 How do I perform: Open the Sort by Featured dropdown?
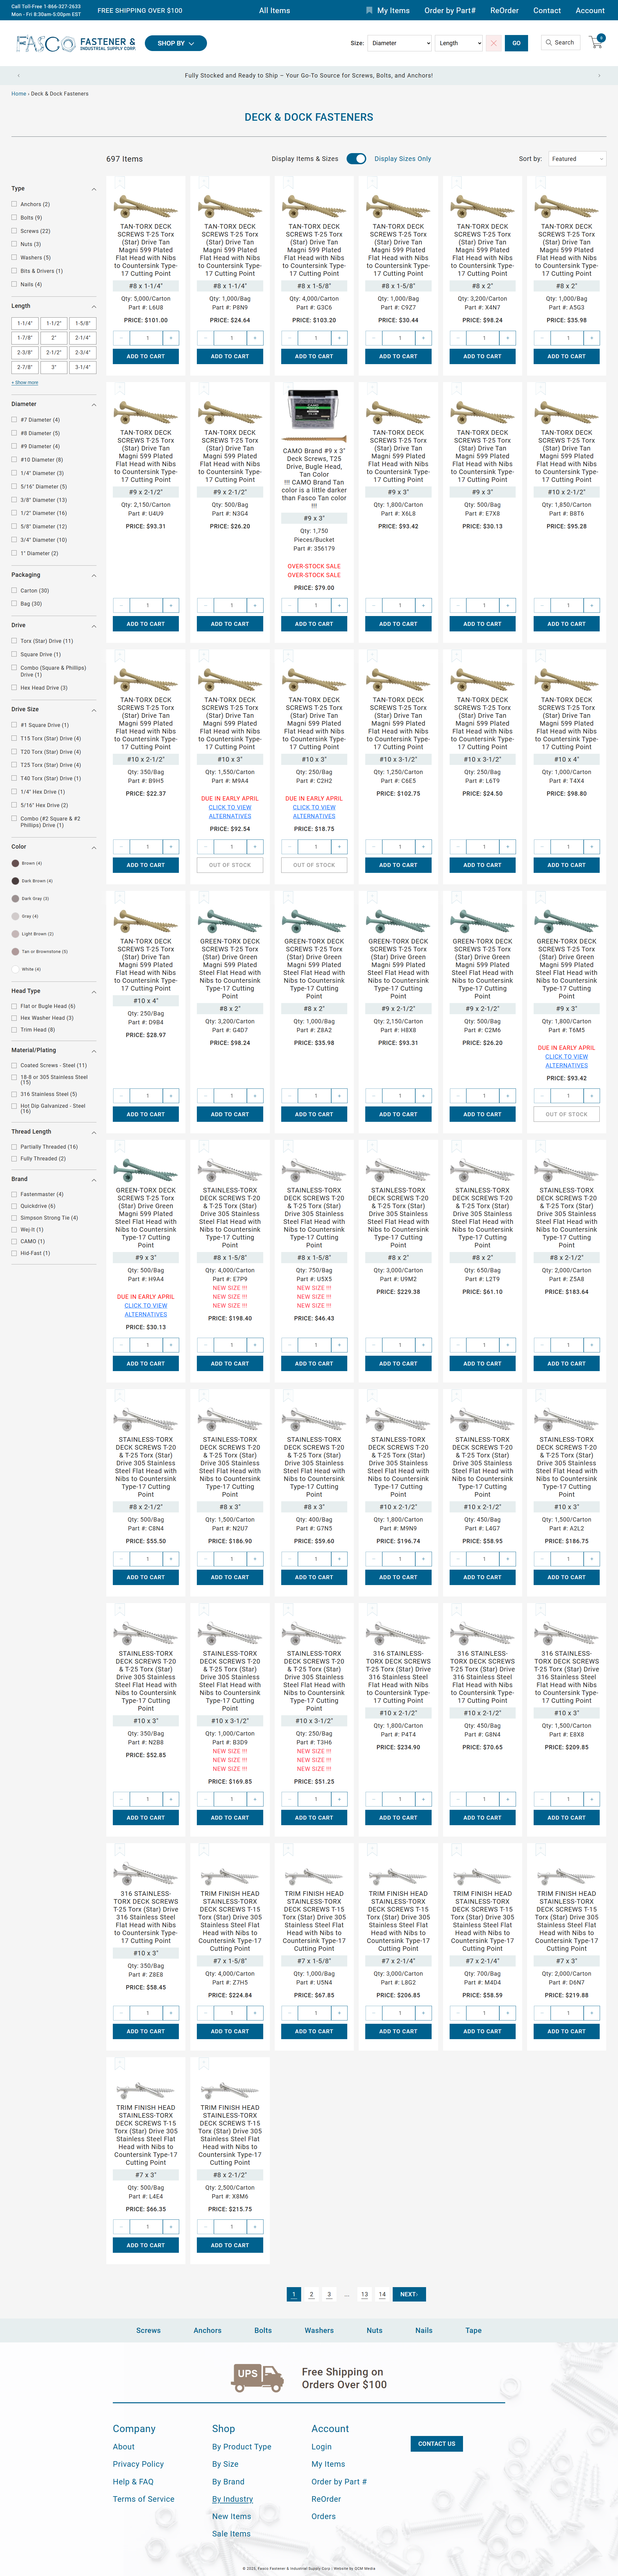(x=577, y=158)
